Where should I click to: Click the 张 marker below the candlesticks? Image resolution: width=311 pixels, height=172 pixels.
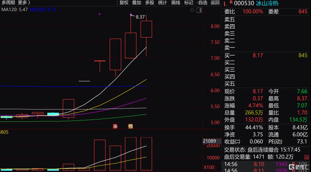115,126
